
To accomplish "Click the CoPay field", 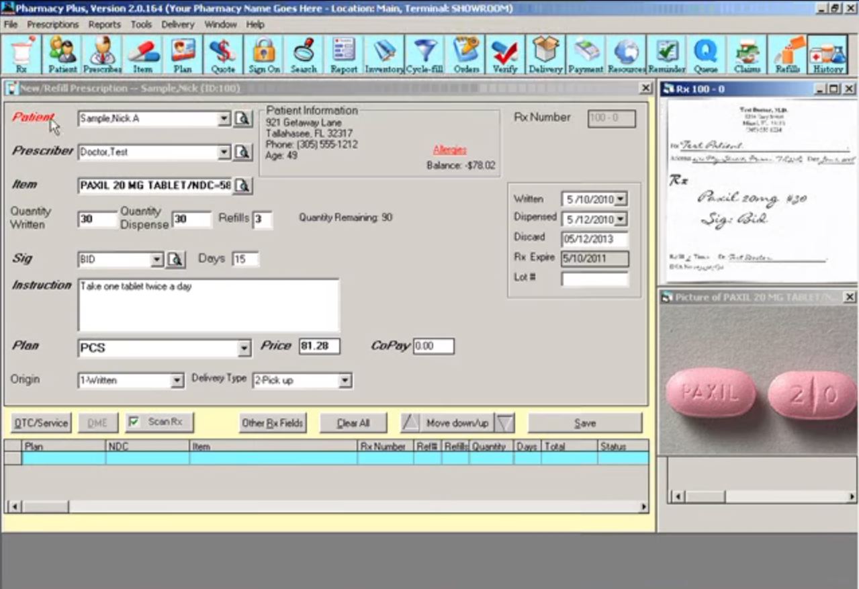I will coord(434,347).
